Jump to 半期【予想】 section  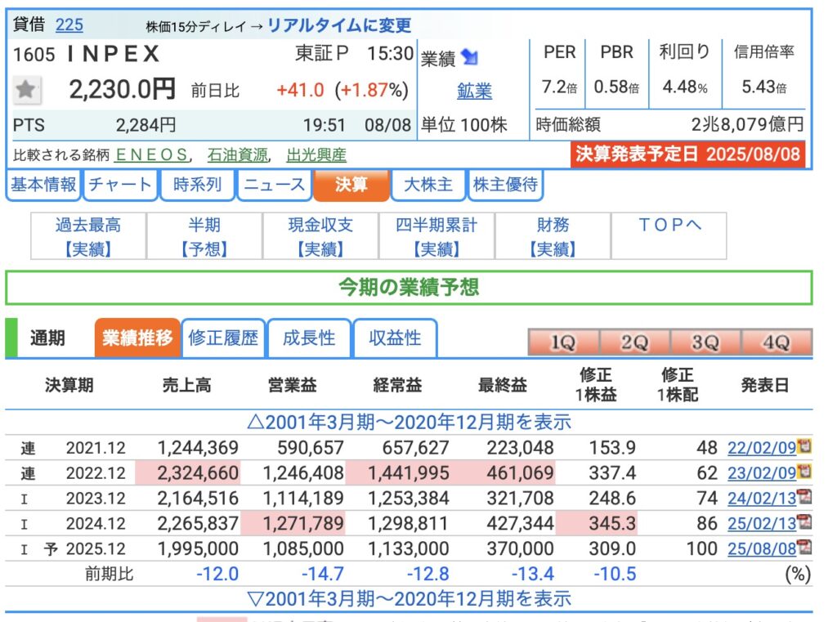pos(204,236)
